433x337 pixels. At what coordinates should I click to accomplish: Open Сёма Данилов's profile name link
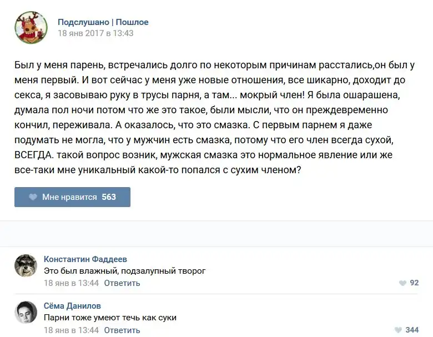tap(72, 306)
